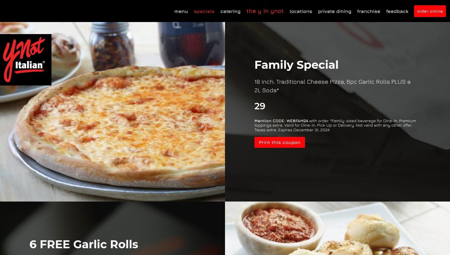Go to the specials page
The image size is (450, 255).
204,11
